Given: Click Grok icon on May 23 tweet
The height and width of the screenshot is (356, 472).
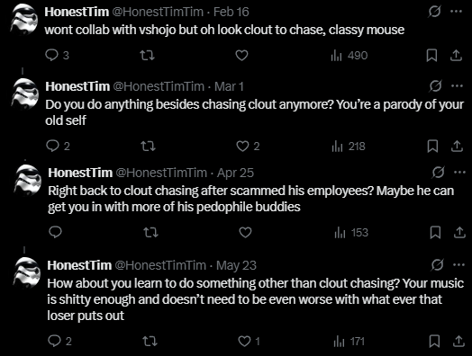Looking at the screenshot, I should tap(437, 265).
